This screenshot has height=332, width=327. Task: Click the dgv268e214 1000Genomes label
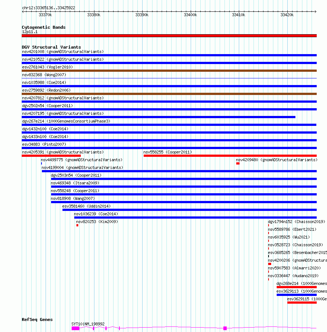pyautogui.click(x=302, y=283)
